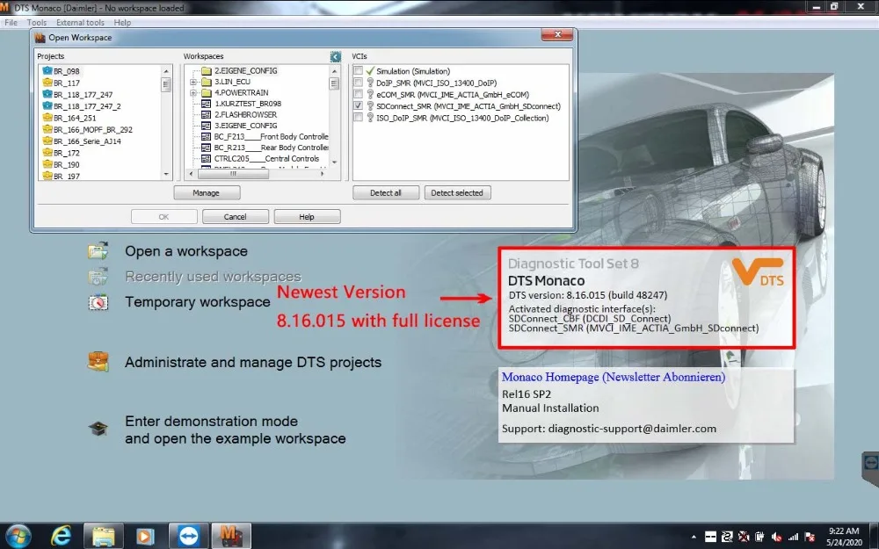Screen dimensions: 879x549
Task: Open Windows Start menu orb
Action: pyautogui.click(x=18, y=536)
